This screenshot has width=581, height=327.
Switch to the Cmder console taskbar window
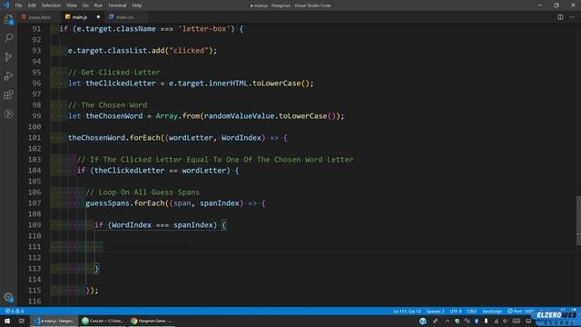pyautogui.click(x=103, y=321)
